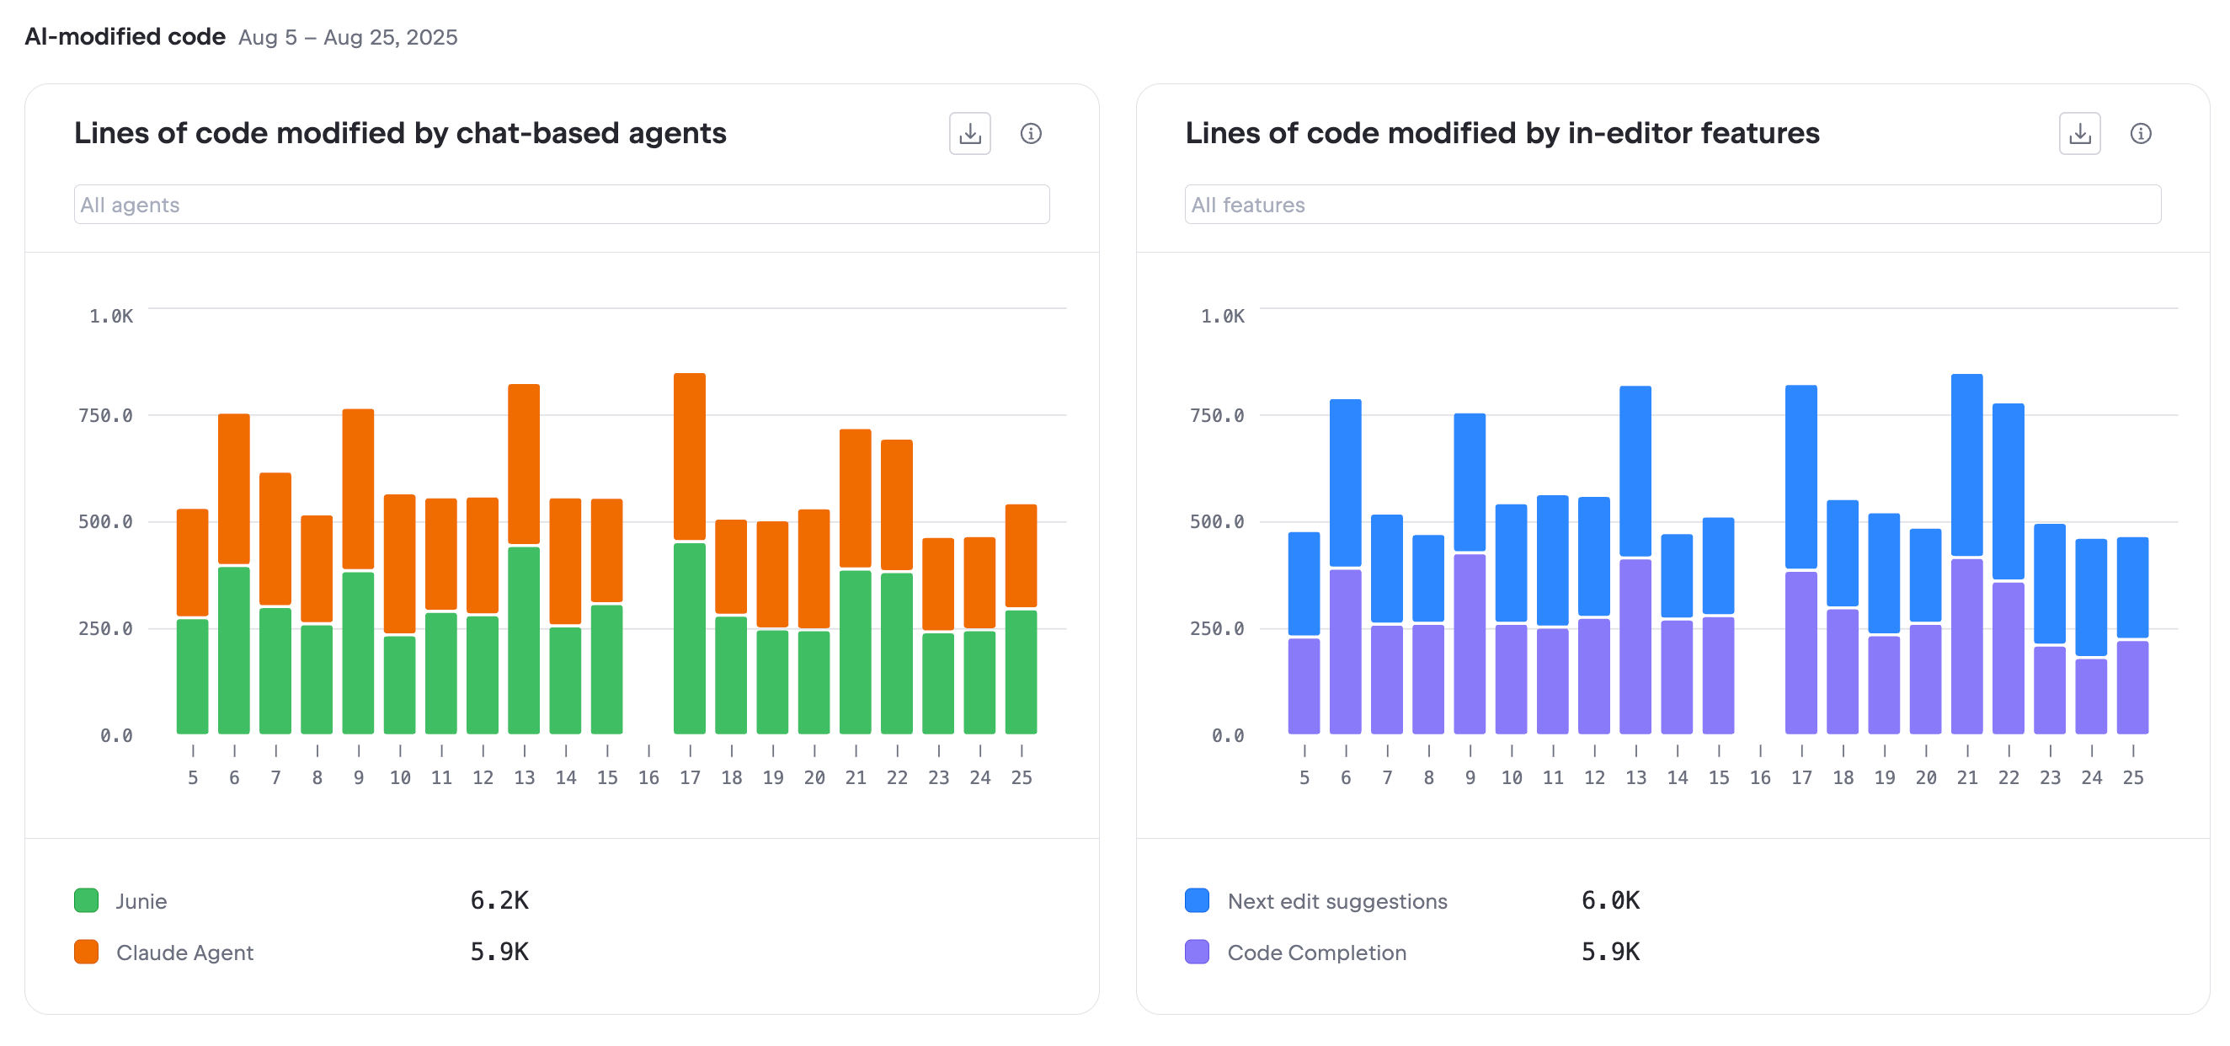Click the Claude Agent legend label

coord(184,953)
